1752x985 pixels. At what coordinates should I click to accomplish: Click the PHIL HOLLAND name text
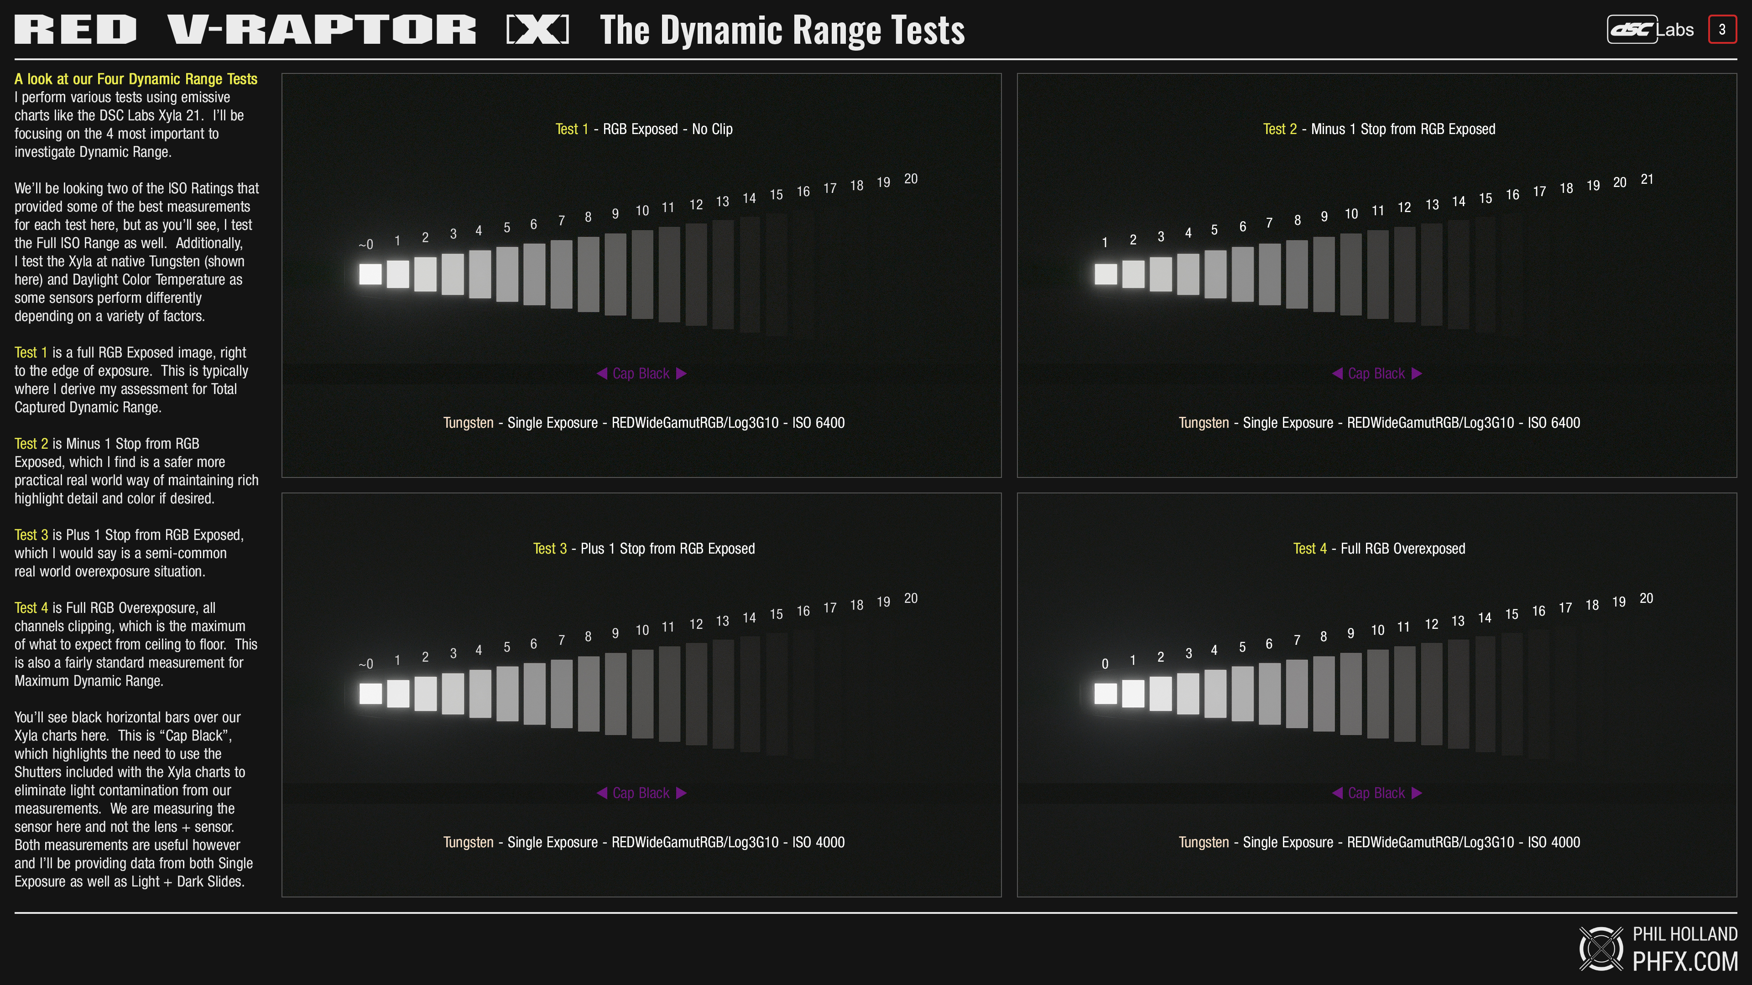pyautogui.click(x=1684, y=934)
